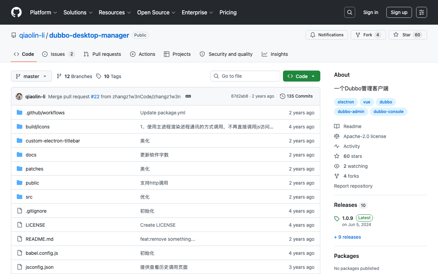Open the babel.config.js file
The width and height of the screenshot is (438, 274).
pyautogui.click(x=42, y=253)
